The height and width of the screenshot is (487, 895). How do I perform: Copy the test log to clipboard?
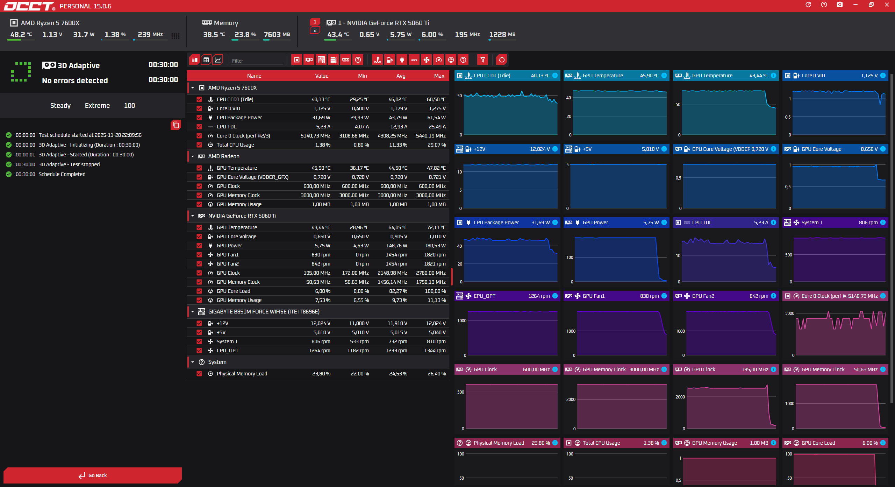point(176,125)
